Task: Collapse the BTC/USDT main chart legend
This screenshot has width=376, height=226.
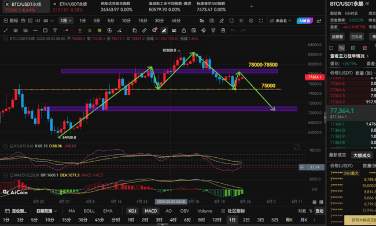Action: pyautogui.click(x=5, y=39)
